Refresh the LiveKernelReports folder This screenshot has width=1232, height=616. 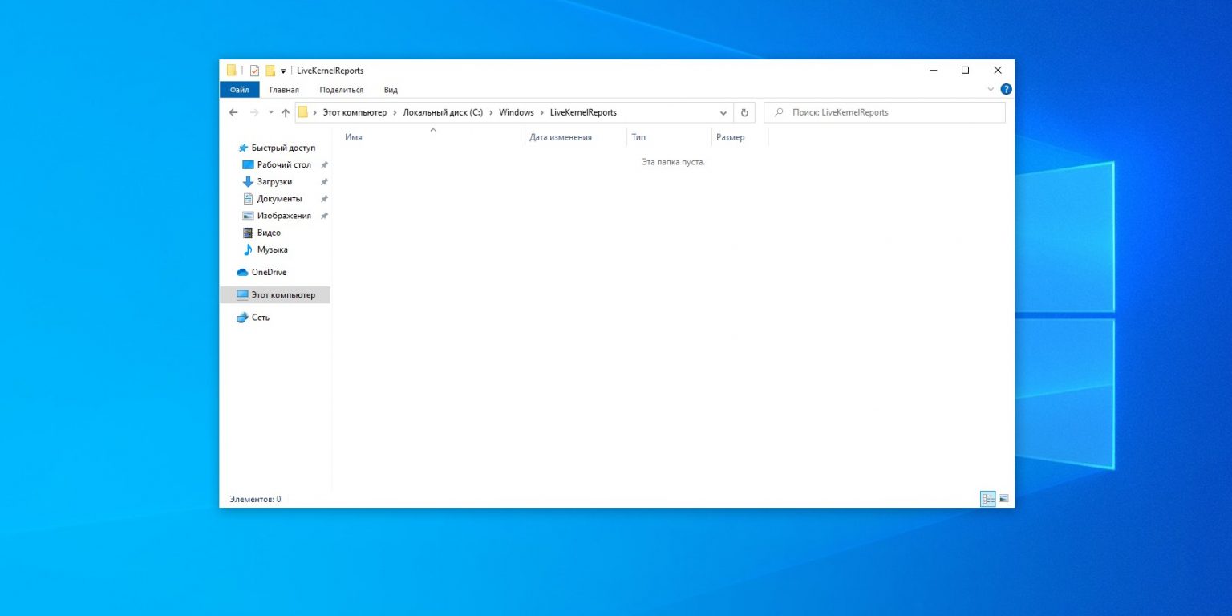coord(744,112)
